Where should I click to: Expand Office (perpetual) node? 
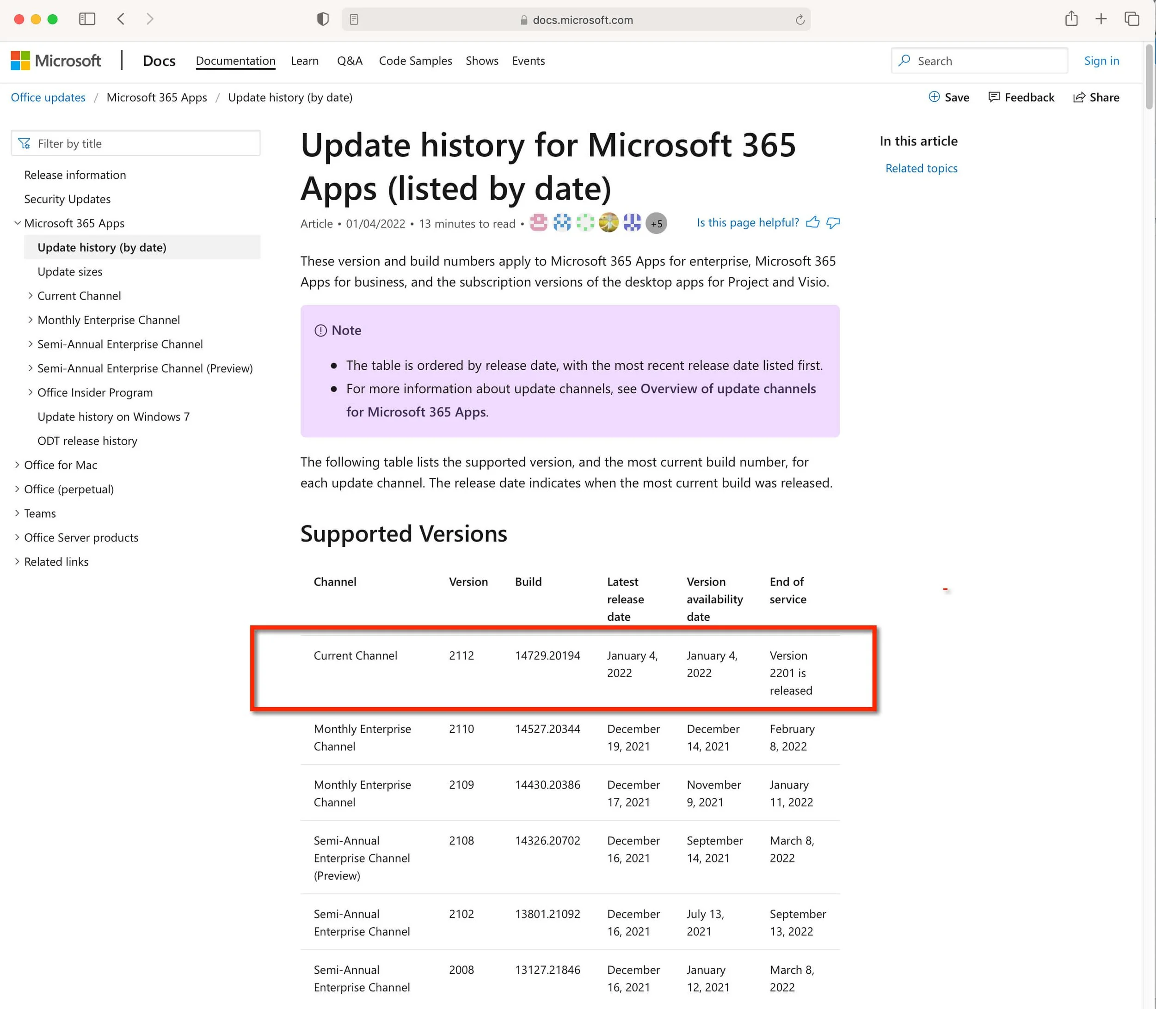18,489
